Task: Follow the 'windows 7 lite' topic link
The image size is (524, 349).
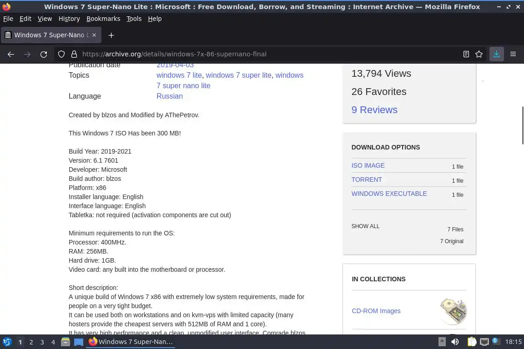Action: click(179, 75)
